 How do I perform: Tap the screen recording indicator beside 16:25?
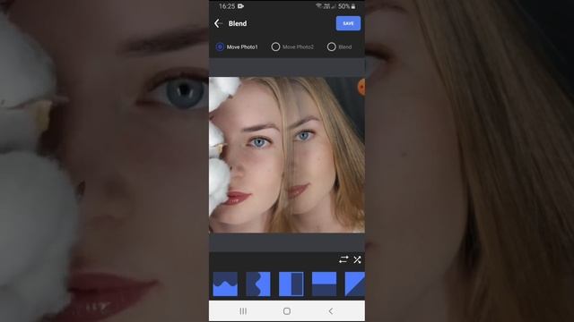click(240, 6)
